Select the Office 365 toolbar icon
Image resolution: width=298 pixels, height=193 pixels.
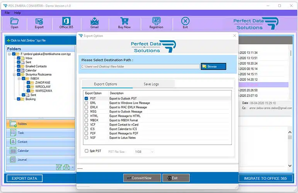66,21
